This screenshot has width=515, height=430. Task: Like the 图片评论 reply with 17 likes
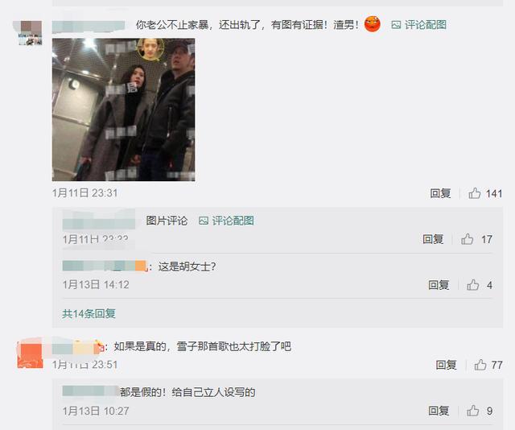pos(467,239)
